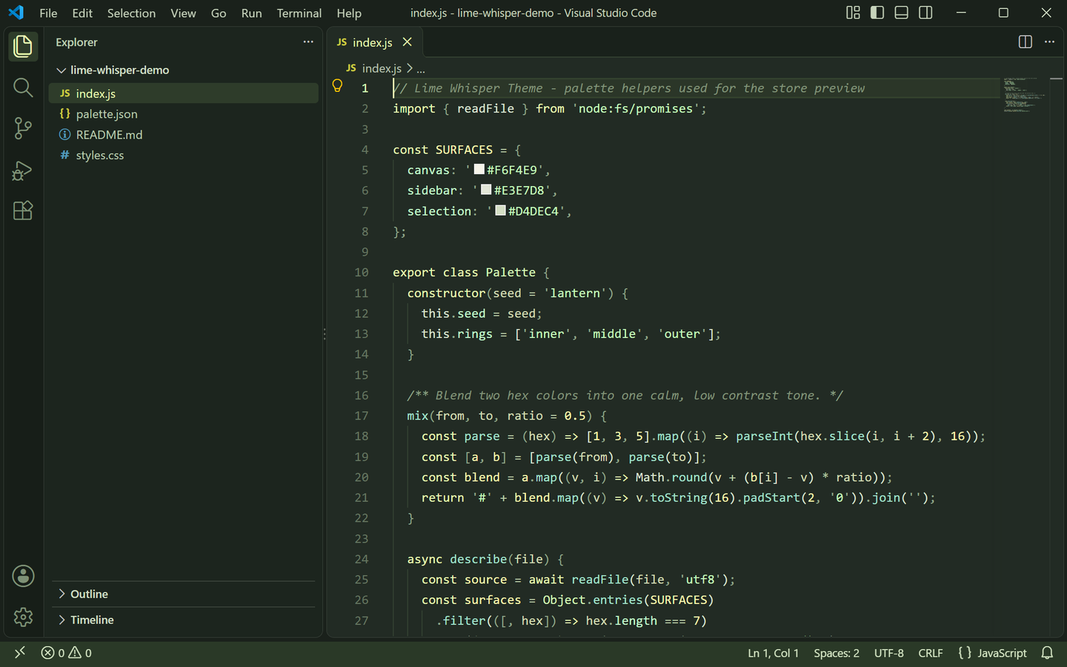The height and width of the screenshot is (667, 1067).
Task: Toggle the bottom Panel visibility
Action: 902,13
